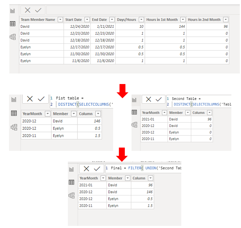Open YearMonth filter dropdown in Final table

(103, 178)
